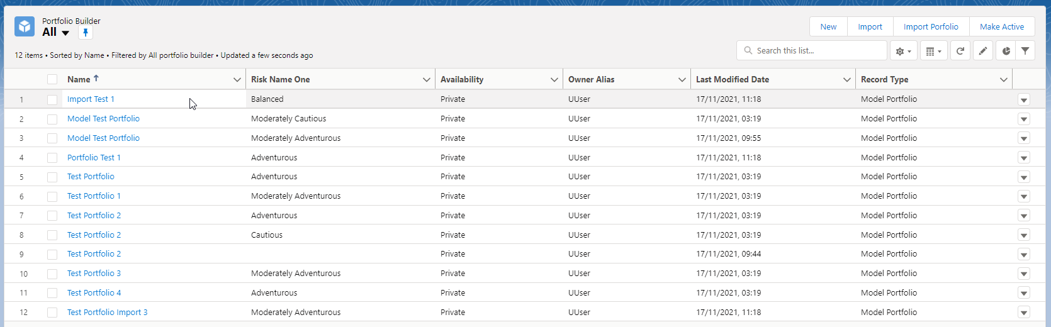Click the Import Porfolio button
Viewport: 1051px width, 327px height.
(931, 26)
